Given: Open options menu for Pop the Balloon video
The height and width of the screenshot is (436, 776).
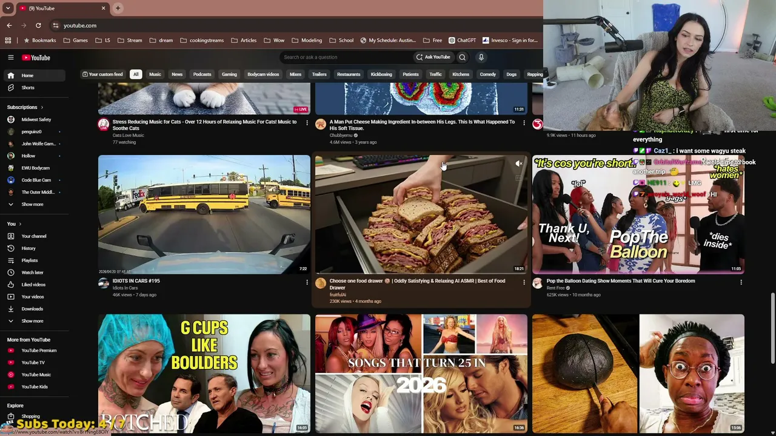Looking at the screenshot, I should tap(741, 282).
